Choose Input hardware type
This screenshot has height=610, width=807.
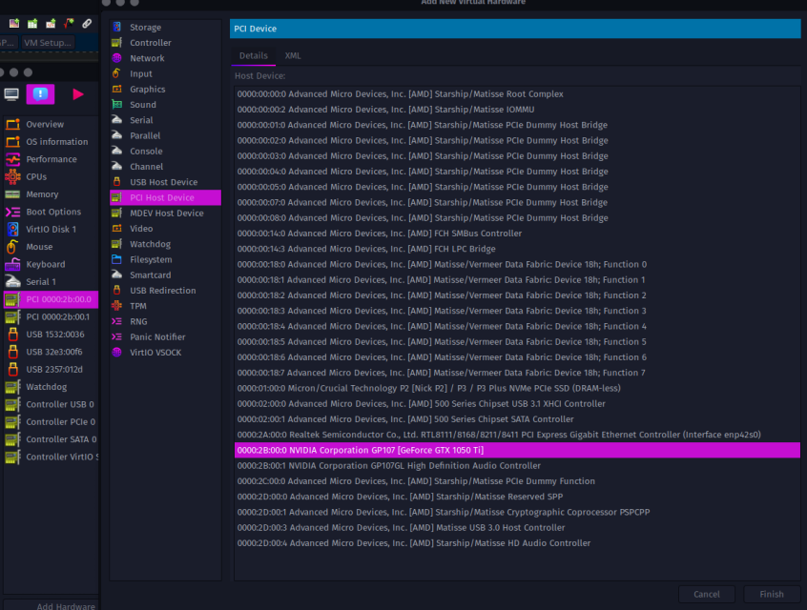[165, 73]
